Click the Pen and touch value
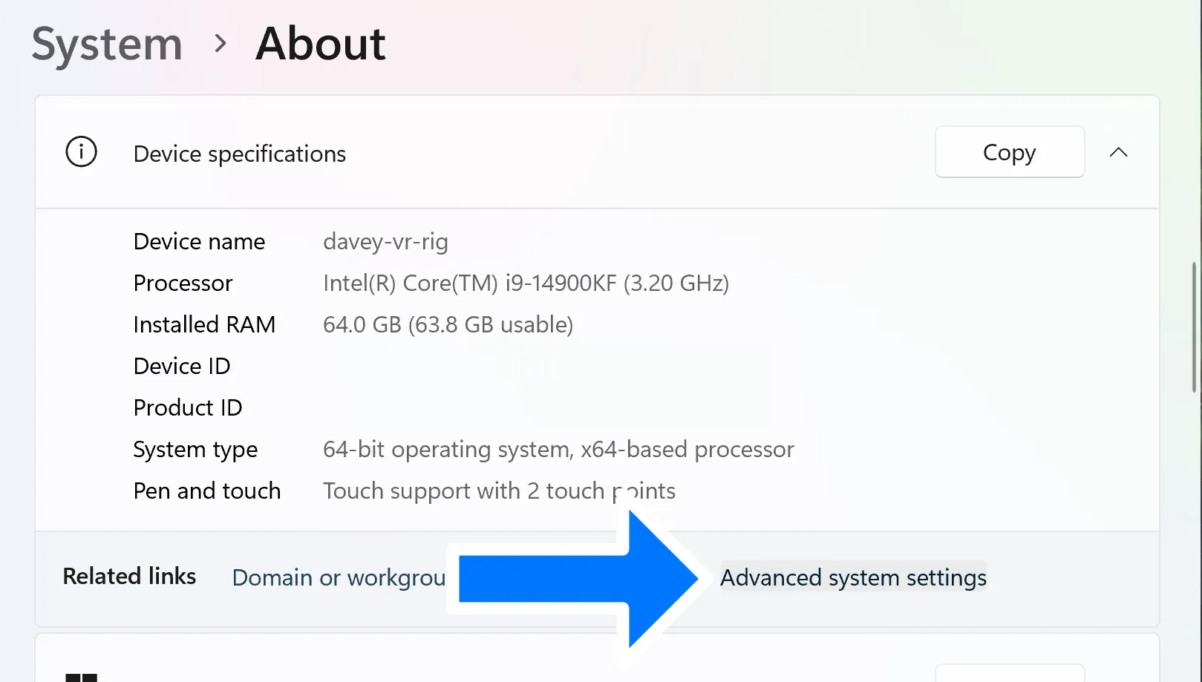This screenshot has width=1202, height=682. click(499, 491)
